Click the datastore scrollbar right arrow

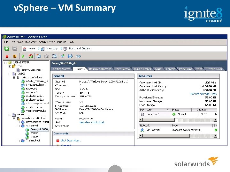click(215, 120)
